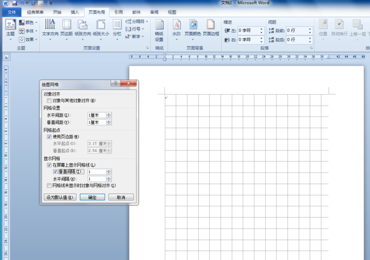
Task: Expand the 颜色 theme colors dropdown
Action: [29, 23]
